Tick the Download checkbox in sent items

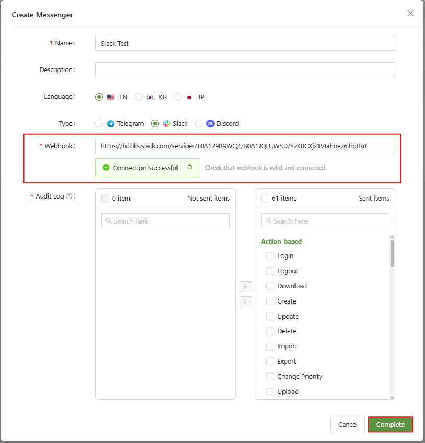pos(270,286)
